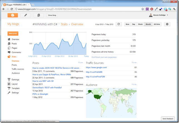Open More link in Posts section

[x=81, y=62]
